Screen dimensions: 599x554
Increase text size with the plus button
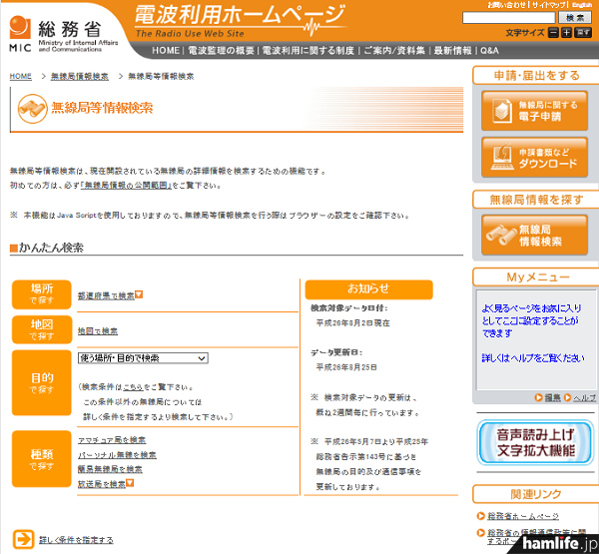pos(565,33)
